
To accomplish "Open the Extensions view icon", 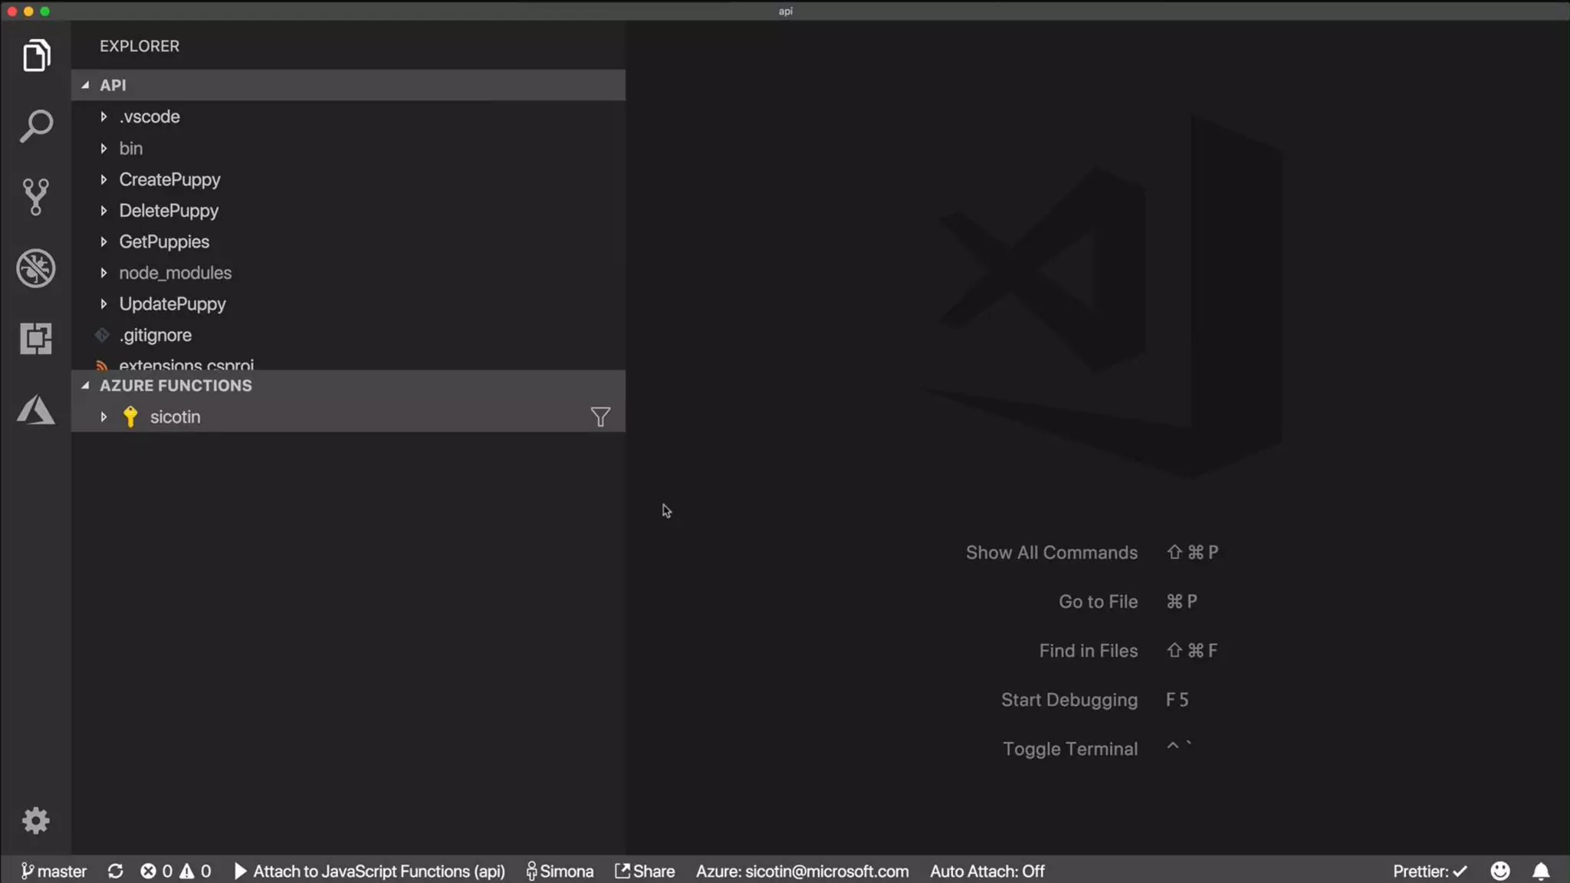I will 36,338.
